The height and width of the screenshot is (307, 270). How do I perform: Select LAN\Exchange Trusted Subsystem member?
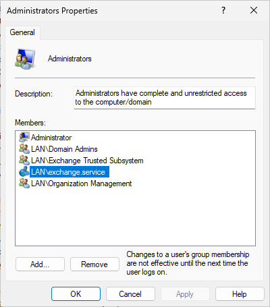click(x=87, y=161)
